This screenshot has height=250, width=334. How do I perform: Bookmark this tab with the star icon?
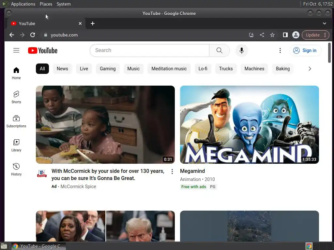tap(272, 35)
